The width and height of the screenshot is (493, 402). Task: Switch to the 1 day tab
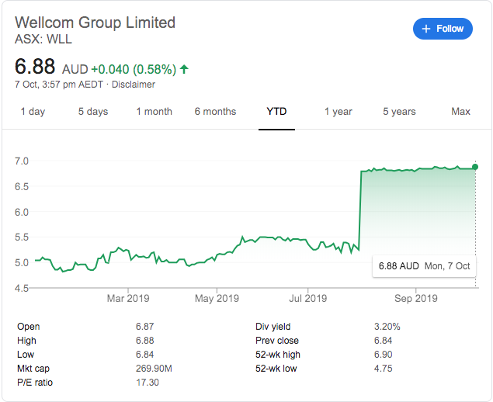33,112
